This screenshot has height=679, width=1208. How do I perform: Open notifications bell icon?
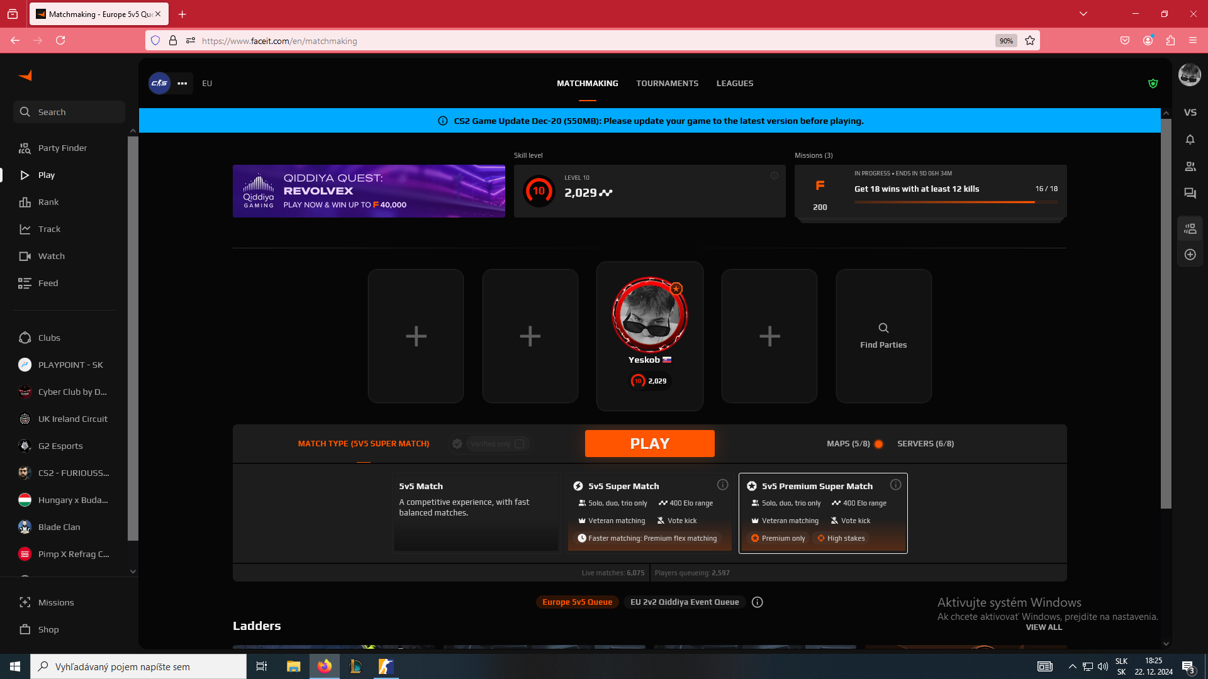click(x=1190, y=140)
